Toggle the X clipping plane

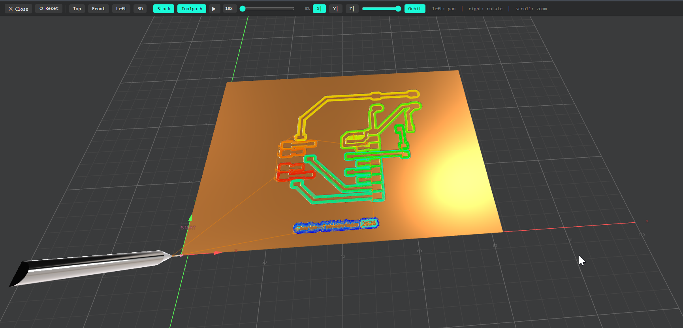[319, 9]
